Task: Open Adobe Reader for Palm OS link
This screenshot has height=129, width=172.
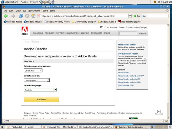Action: [129, 82]
